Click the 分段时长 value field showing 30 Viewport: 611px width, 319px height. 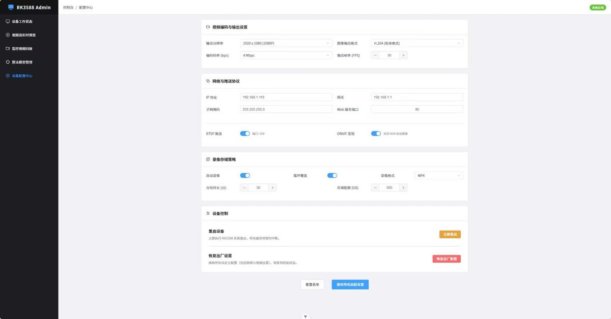coord(258,187)
